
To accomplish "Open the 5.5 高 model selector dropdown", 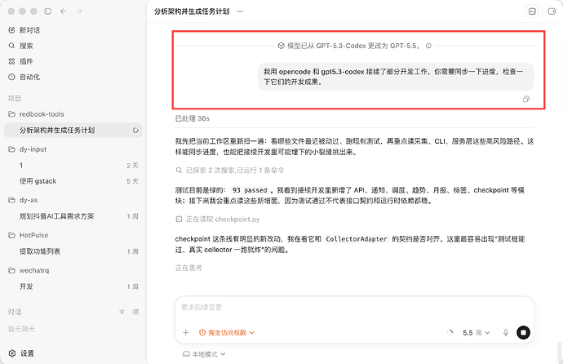I will pos(477,333).
